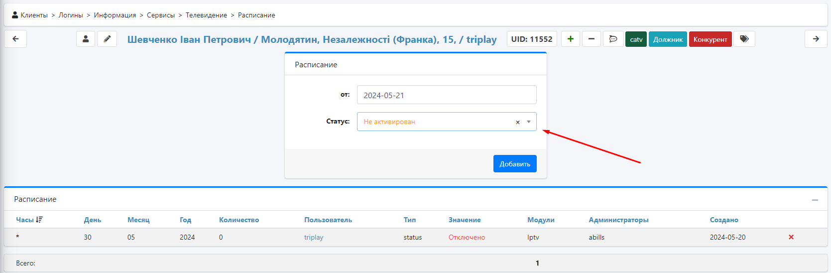This screenshot has width=831, height=273.
Task: Click the date field от
Action: point(446,95)
